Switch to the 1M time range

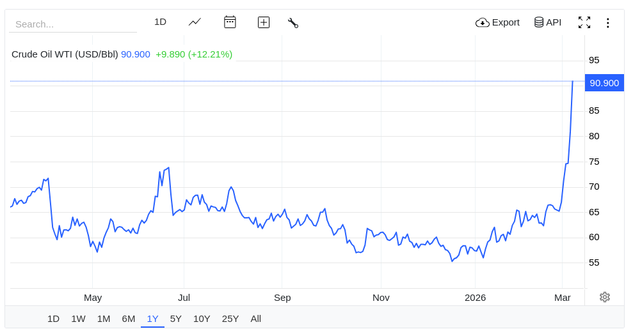tap(104, 319)
